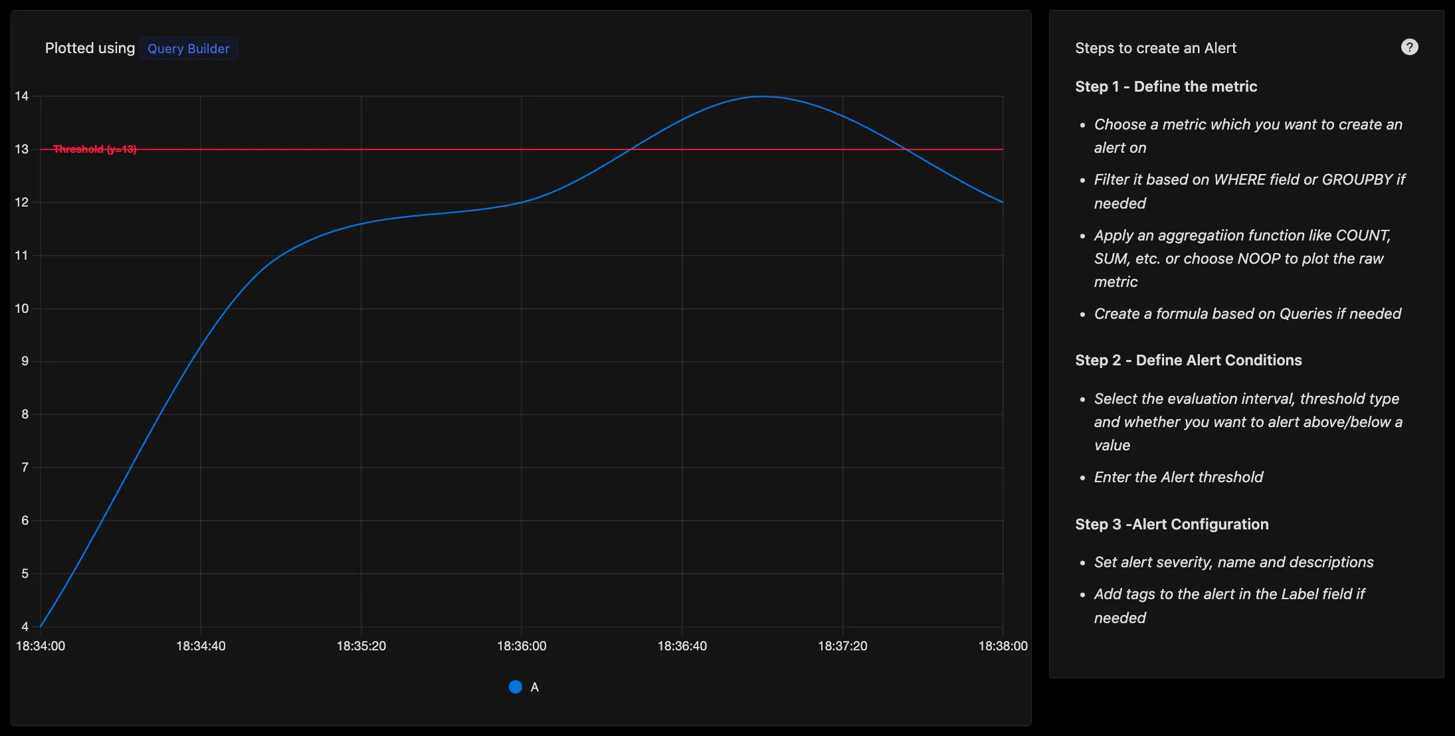
Task: Click the 18:36:00 timestamp on x-axis
Action: click(x=521, y=646)
